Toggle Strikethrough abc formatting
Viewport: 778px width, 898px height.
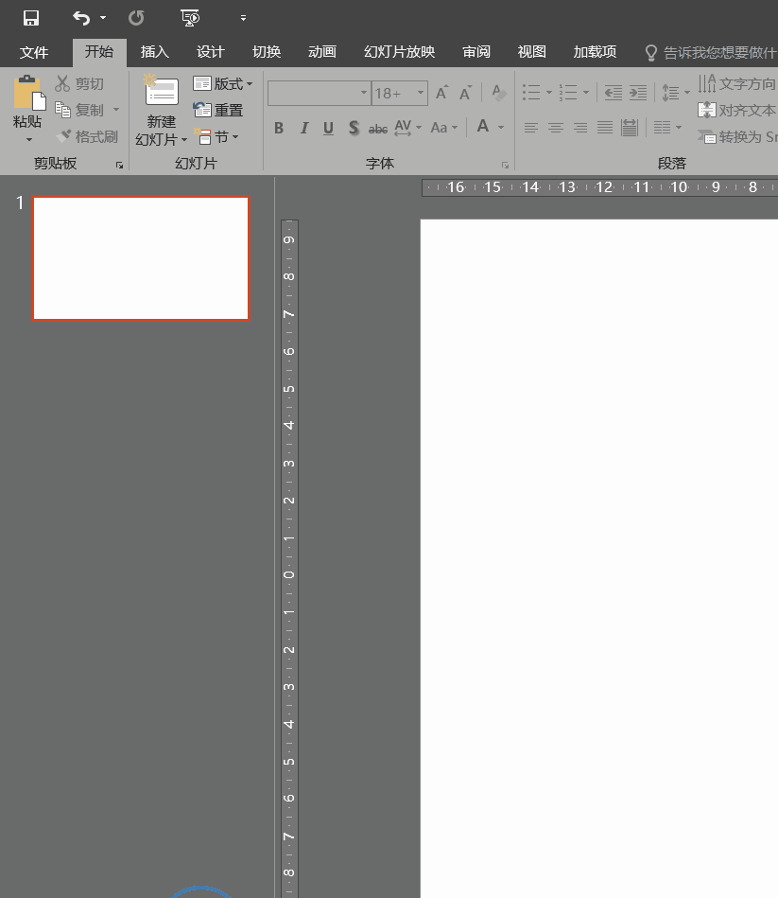coord(378,129)
